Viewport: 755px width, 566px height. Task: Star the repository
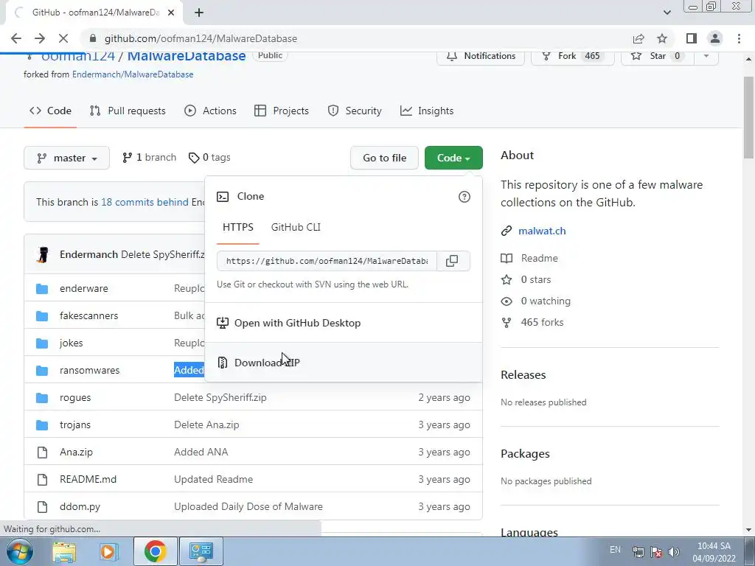coord(658,56)
